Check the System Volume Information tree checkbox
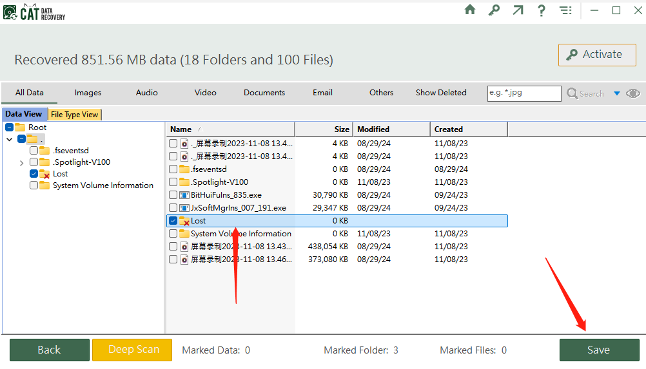 (34, 185)
